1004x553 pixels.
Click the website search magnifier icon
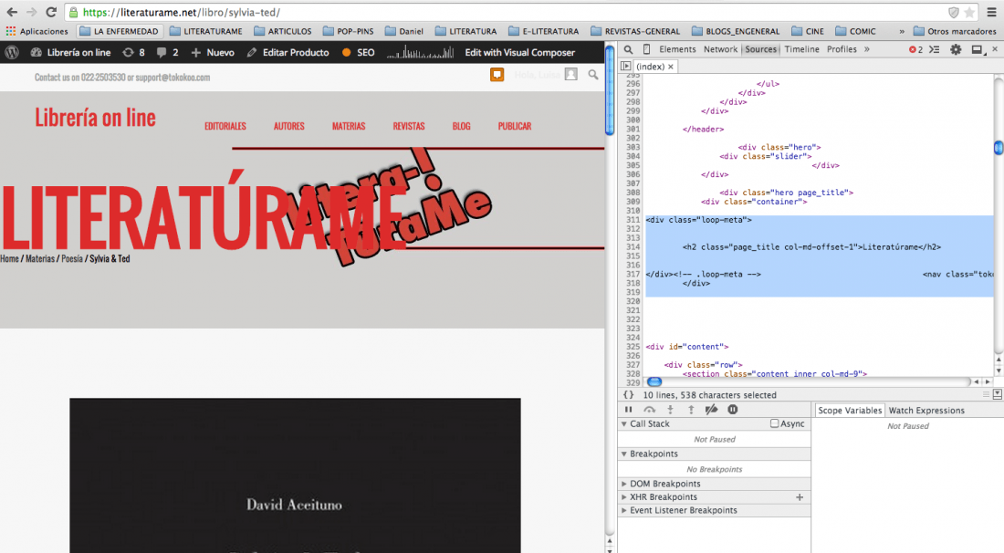tap(593, 75)
